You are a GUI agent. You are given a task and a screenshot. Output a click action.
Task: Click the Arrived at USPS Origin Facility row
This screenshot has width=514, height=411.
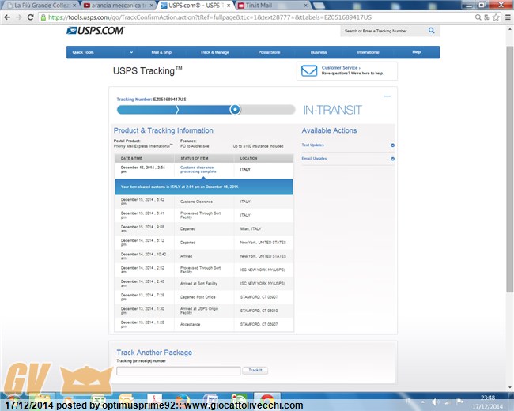pyautogui.click(x=204, y=311)
